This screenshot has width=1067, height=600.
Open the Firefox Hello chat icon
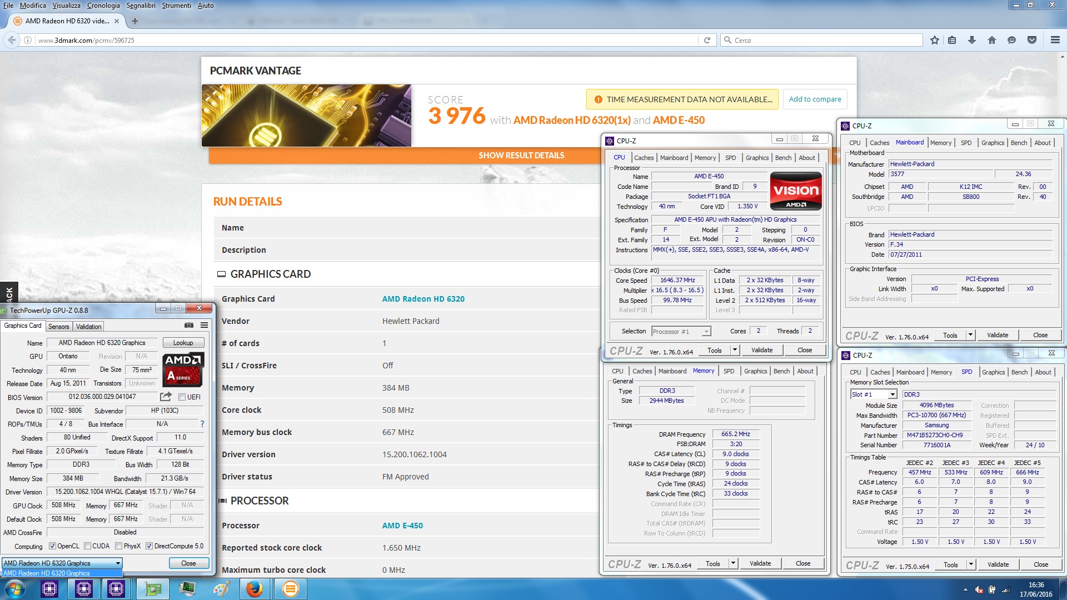[1011, 40]
